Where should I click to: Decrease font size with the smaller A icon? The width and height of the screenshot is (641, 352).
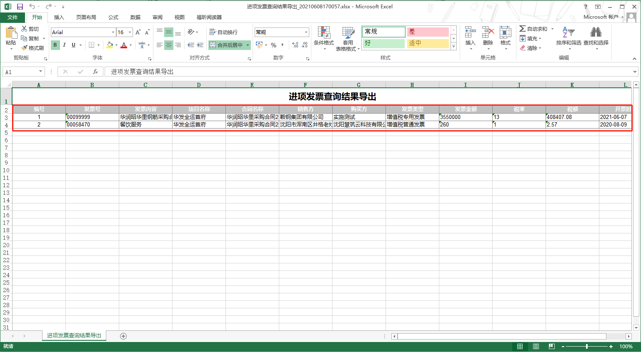coord(147,32)
